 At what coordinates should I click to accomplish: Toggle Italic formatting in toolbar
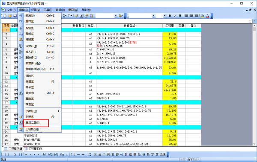pos(175,16)
